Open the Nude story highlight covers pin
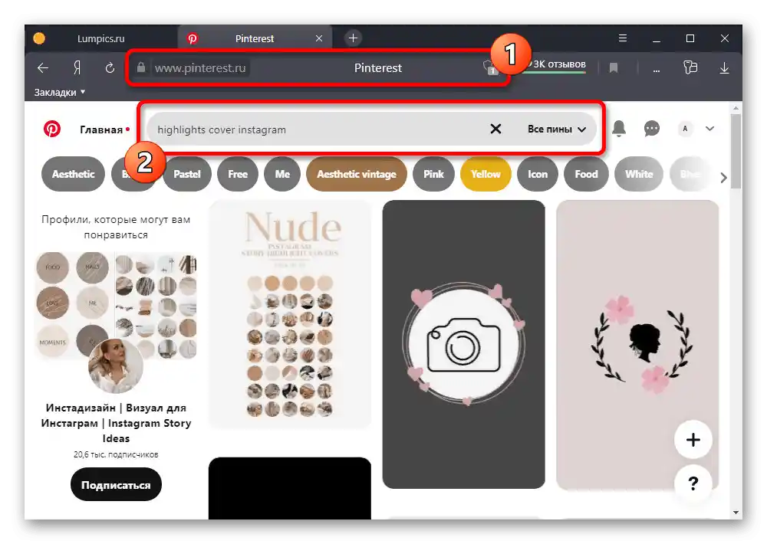 pos(290,314)
